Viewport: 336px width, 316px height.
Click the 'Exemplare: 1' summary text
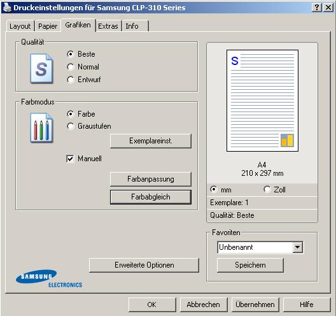(229, 203)
